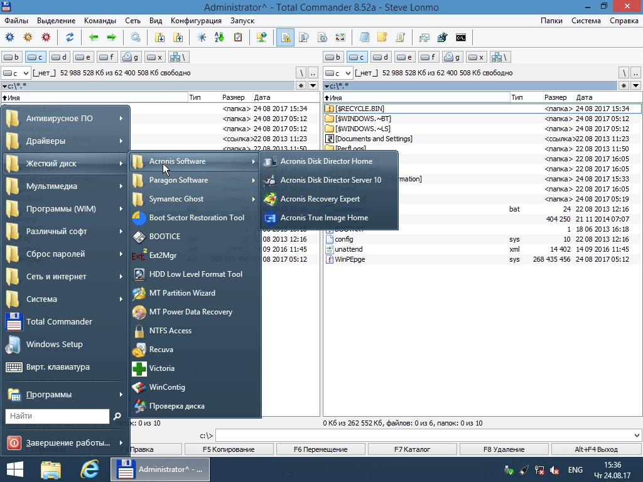
Task: Expand the Драйверы menu folder
Action: pyautogui.click(x=65, y=141)
